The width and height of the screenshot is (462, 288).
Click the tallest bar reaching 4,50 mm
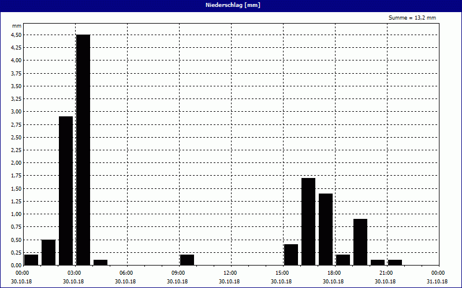pos(83,150)
